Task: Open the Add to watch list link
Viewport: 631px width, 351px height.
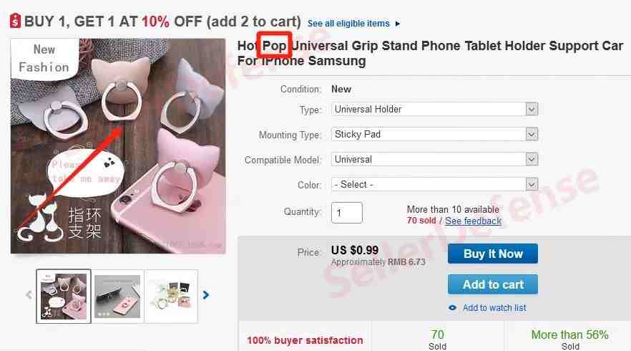Action: coord(494,308)
